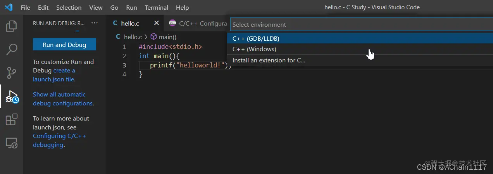
Task: Open the Run menu
Action: [132, 7]
